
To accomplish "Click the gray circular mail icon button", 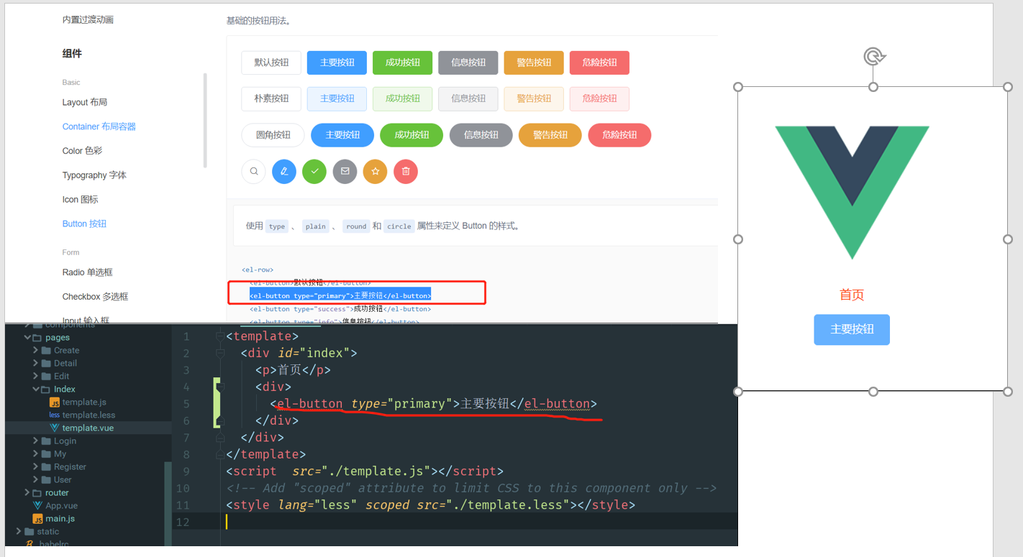I will [345, 172].
